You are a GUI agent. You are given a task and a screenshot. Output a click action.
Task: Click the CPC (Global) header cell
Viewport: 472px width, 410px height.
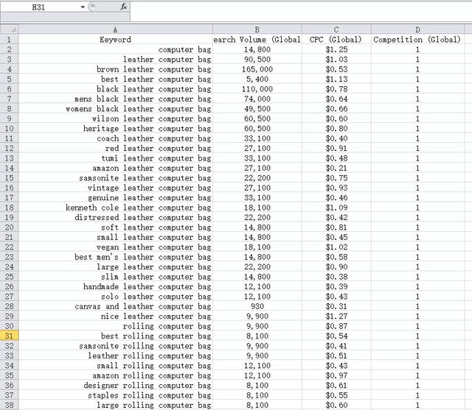pos(336,39)
